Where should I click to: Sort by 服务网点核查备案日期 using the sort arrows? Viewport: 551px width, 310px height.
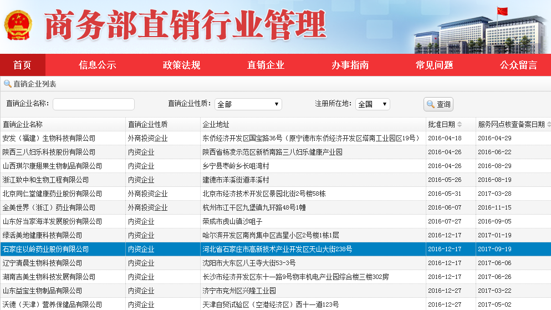[x=549, y=124]
